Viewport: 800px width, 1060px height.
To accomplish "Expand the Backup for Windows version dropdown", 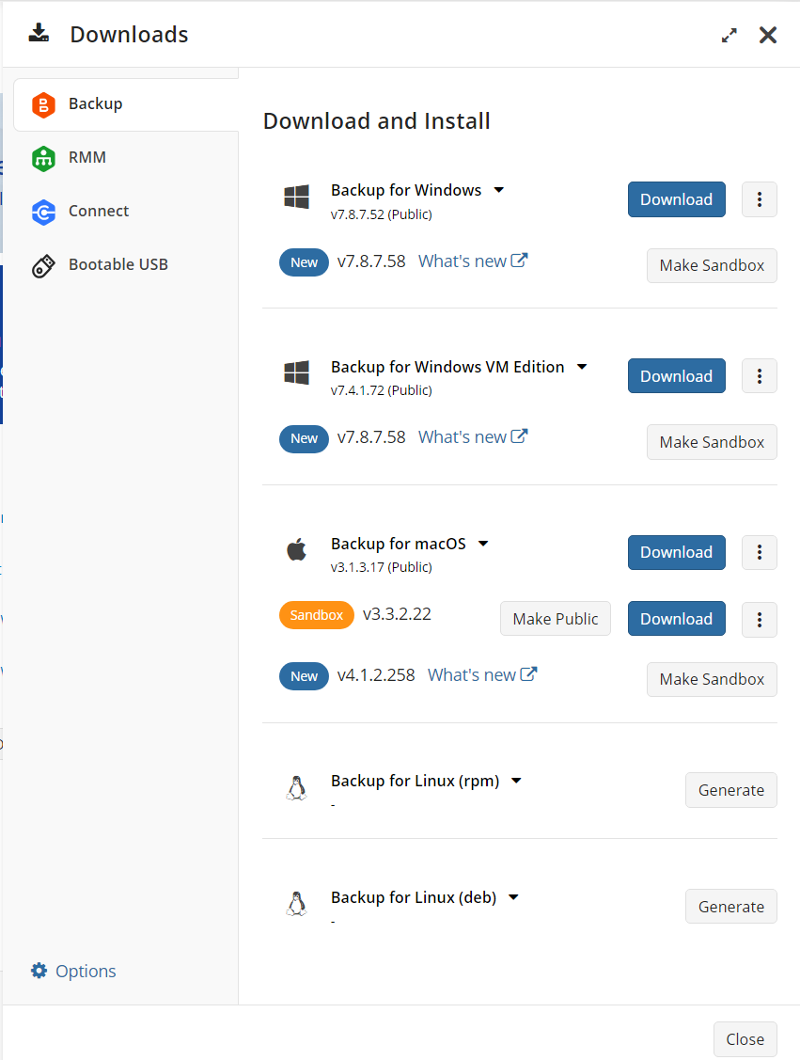I will point(499,189).
